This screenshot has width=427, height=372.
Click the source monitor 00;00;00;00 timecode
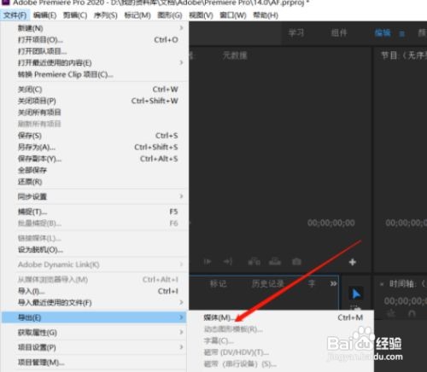tap(331, 223)
